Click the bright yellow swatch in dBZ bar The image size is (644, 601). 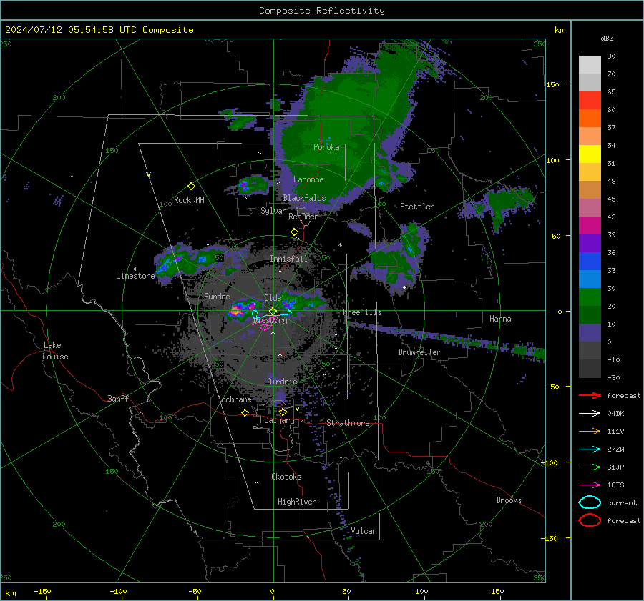[590, 154]
